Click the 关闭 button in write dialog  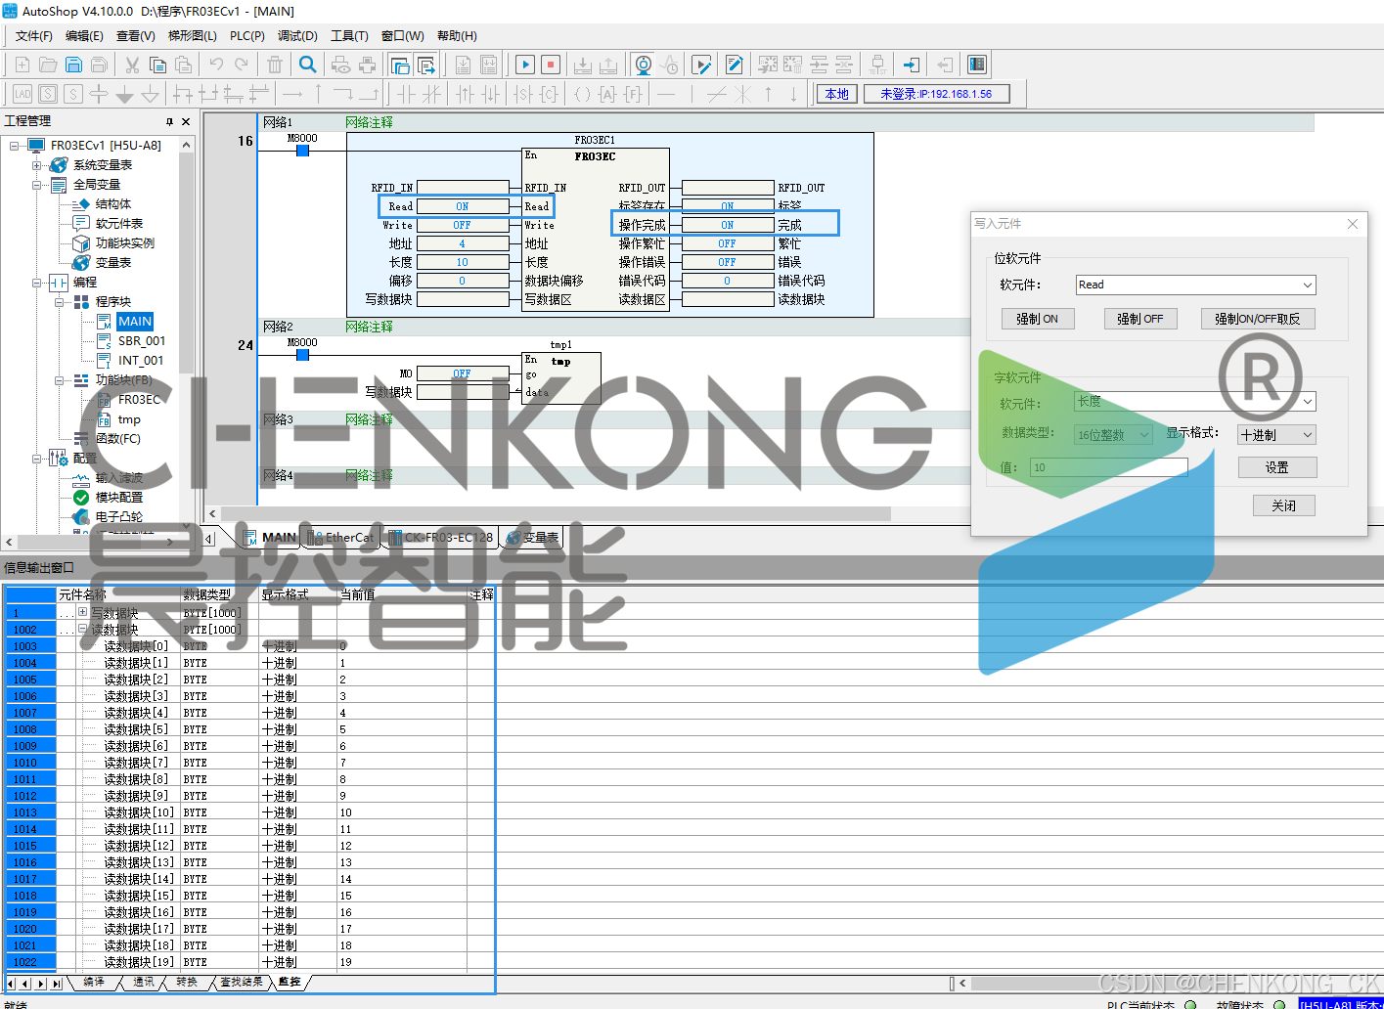(x=1283, y=505)
